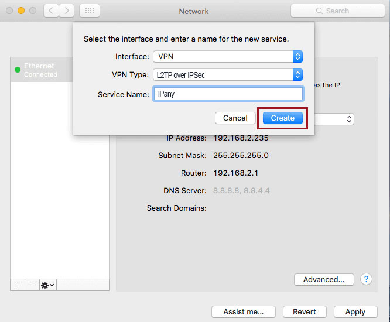Apply the network settings
This screenshot has width=390, height=322.
point(355,311)
